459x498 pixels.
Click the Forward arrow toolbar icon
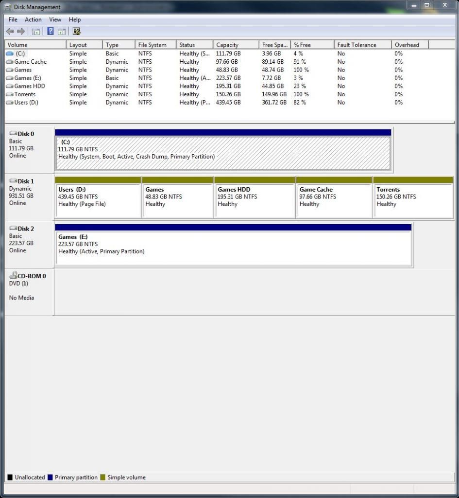point(21,31)
